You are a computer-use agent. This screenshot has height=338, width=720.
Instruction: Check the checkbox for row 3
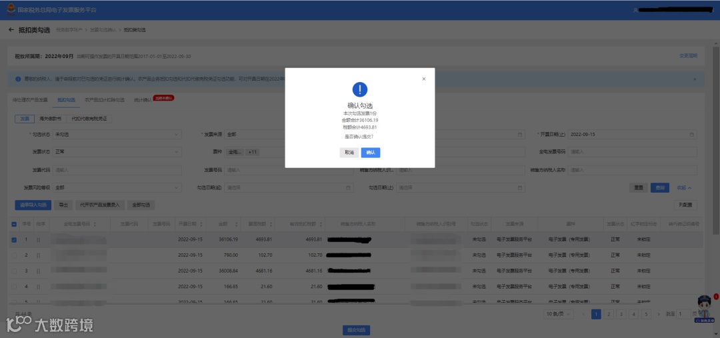14,271
